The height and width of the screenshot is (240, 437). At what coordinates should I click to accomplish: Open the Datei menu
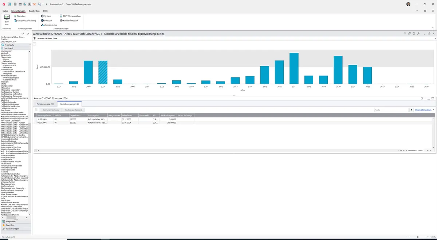click(5, 11)
